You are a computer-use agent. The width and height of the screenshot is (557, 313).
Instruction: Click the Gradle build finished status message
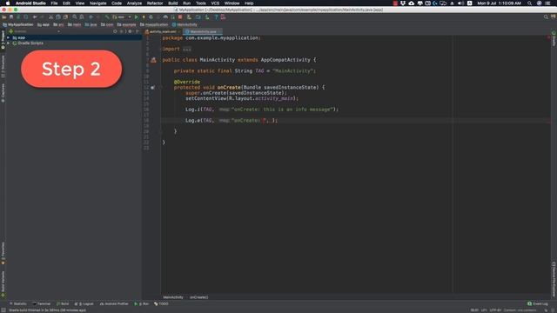[47, 310]
